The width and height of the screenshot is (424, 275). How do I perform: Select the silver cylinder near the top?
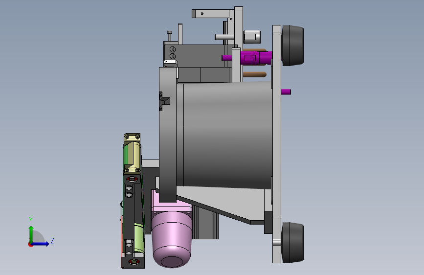click(252, 37)
